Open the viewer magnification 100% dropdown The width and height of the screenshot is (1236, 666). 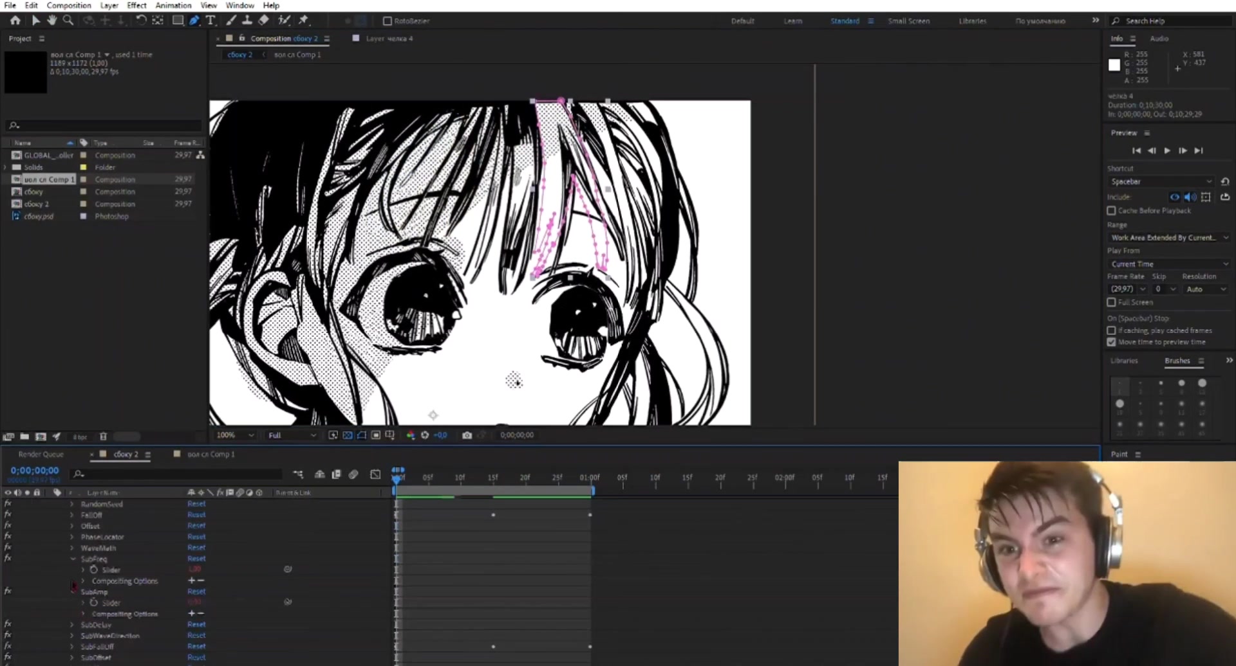tap(235, 435)
